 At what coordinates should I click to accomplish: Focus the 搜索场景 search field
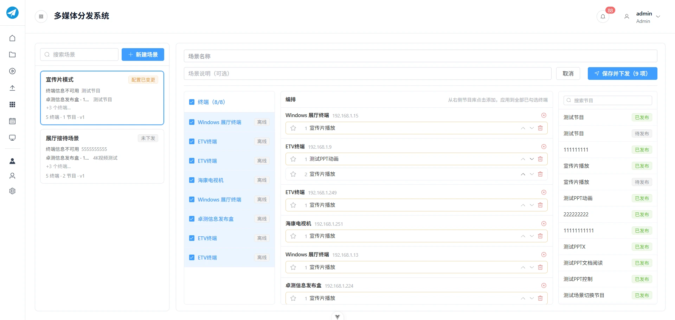pos(79,55)
